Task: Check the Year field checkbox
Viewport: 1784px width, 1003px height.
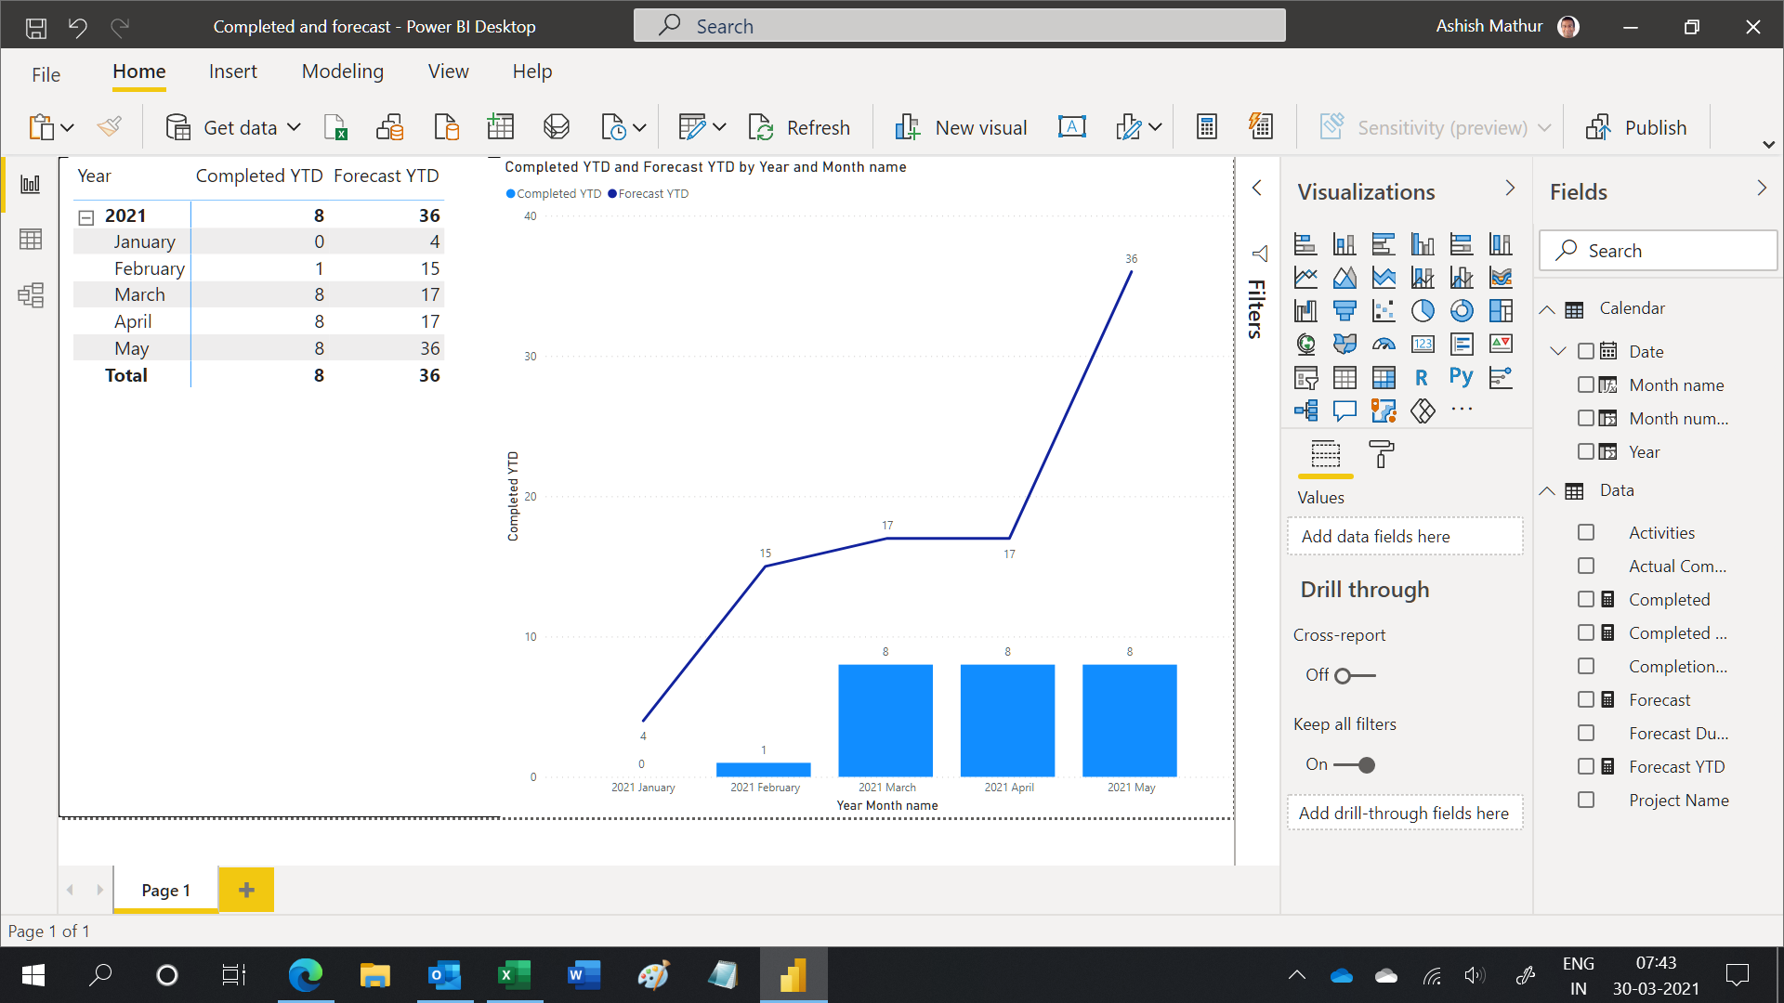Action: (1586, 451)
